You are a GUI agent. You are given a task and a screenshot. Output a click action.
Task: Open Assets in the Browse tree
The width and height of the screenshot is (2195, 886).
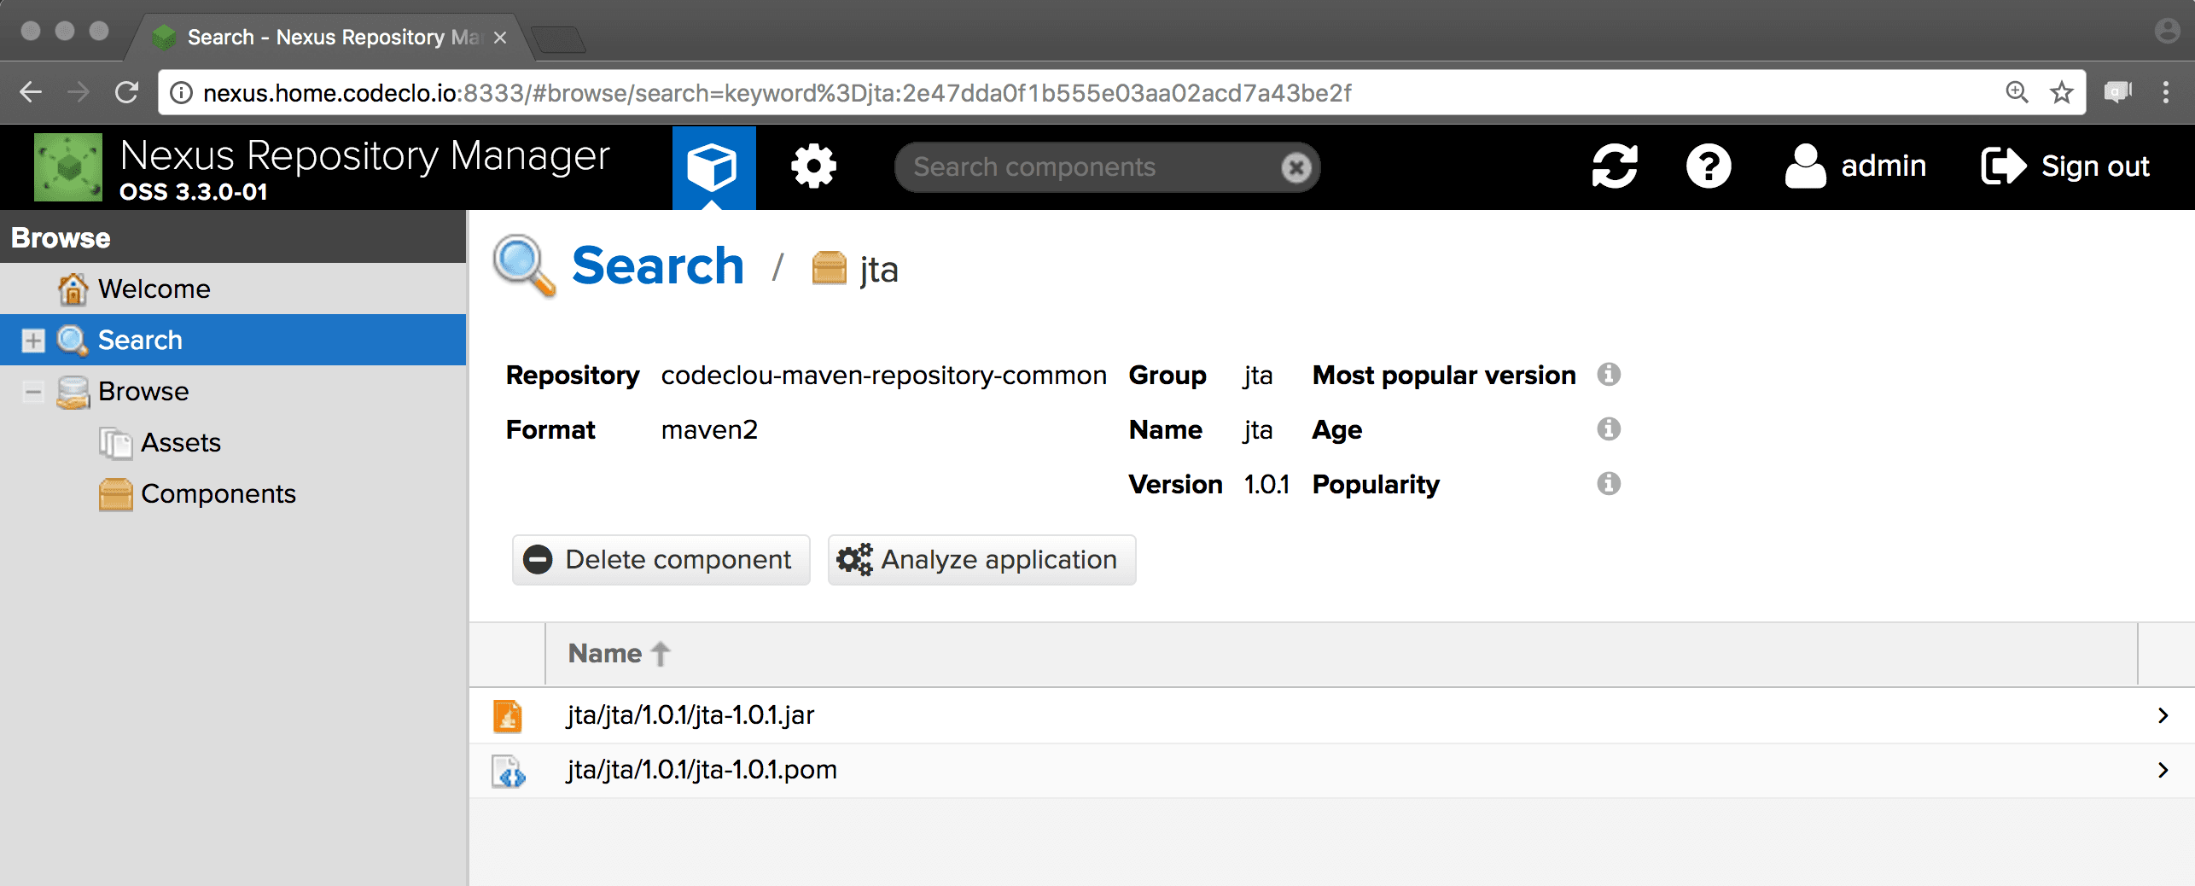click(x=180, y=443)
